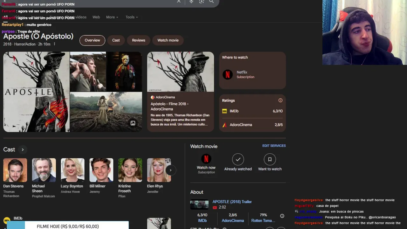Clear the search box with the X icon

[179, 2]
